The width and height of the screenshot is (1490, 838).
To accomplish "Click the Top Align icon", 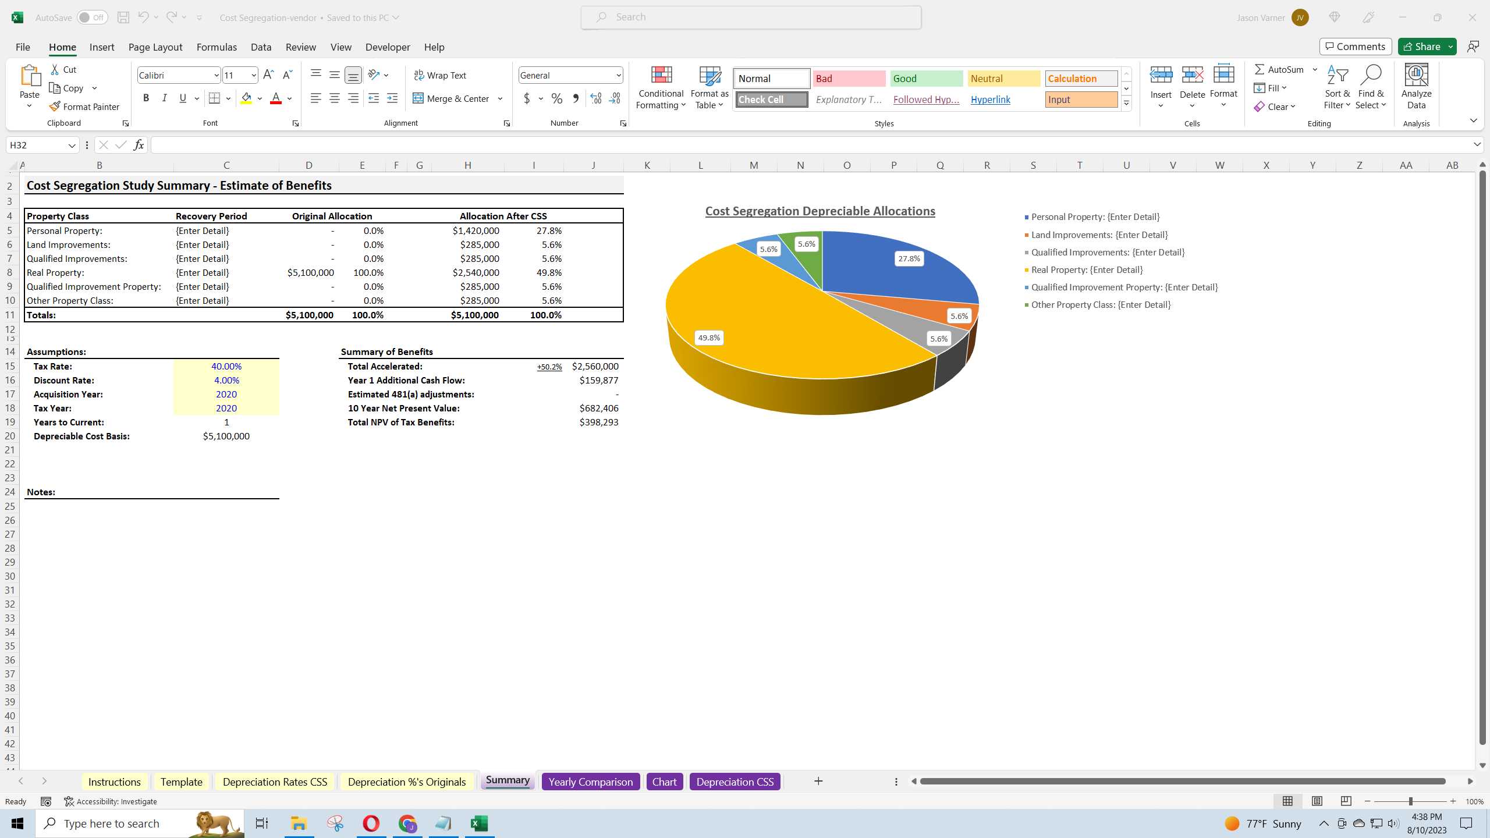I will tap(315, 74).
